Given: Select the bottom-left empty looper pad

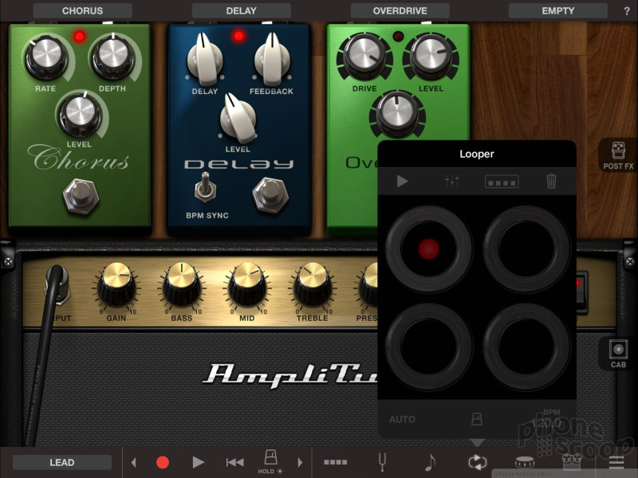Looking at the screenshot, I should (429, 347).
